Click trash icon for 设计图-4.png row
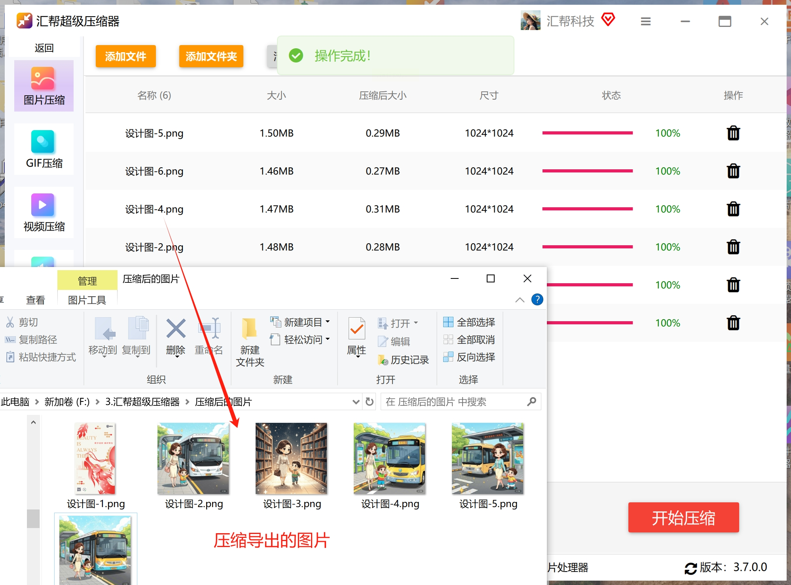 pyautogui.click(x=733, y=209)
